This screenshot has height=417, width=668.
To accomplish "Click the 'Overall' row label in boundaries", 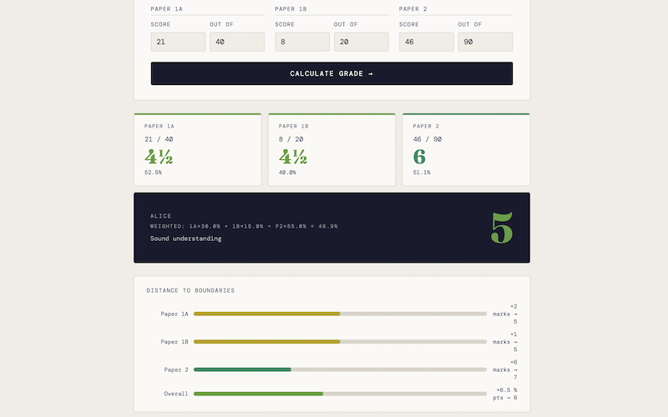I will pos(176,394).
